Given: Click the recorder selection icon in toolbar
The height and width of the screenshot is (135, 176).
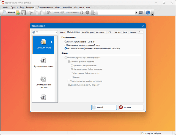Looking at the screenshot, I should 141,12.
